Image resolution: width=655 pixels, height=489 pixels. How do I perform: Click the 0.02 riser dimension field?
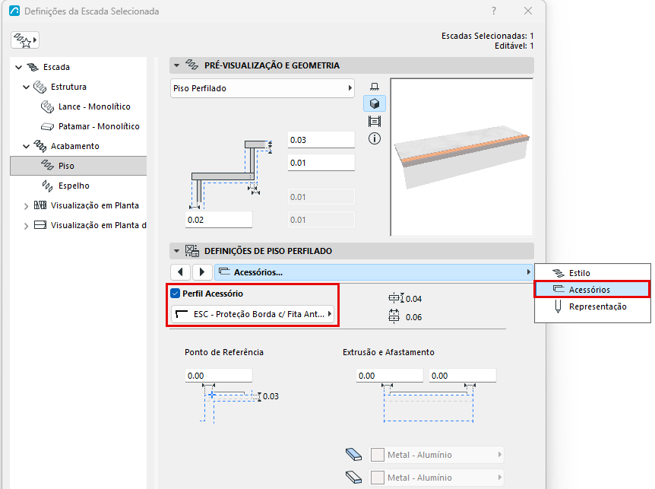pos(219,220)
